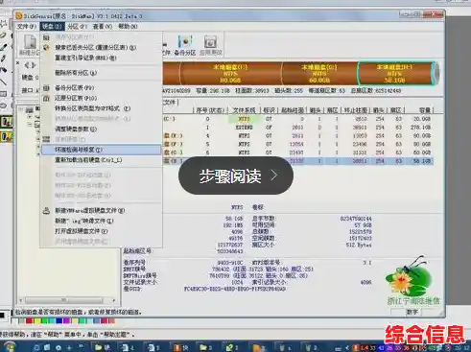Click the disk icon in left tree

coord(30,109)
